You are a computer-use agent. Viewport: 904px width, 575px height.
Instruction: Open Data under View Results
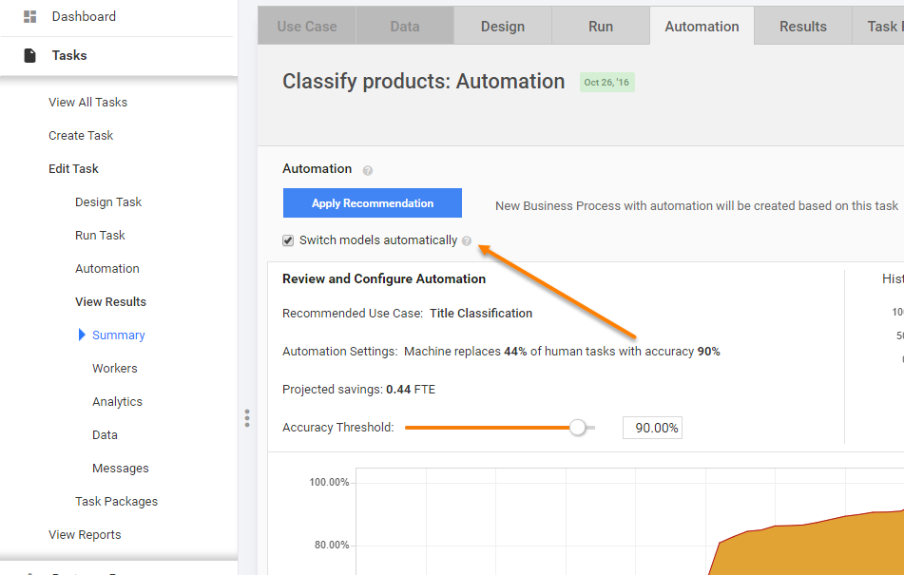point(105,435)
